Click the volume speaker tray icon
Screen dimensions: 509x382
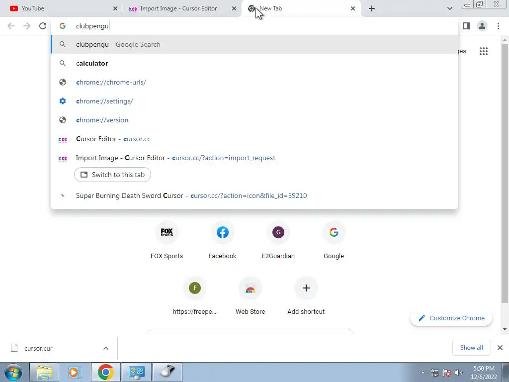459,373
